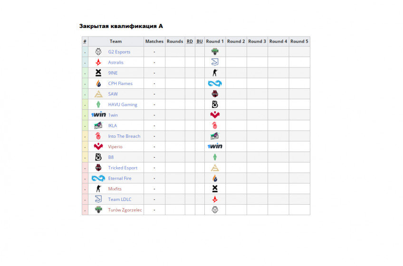Click the RD column header
Image resolution: width=403 pixels, height=266 pixels.
(x=190, y=41)
